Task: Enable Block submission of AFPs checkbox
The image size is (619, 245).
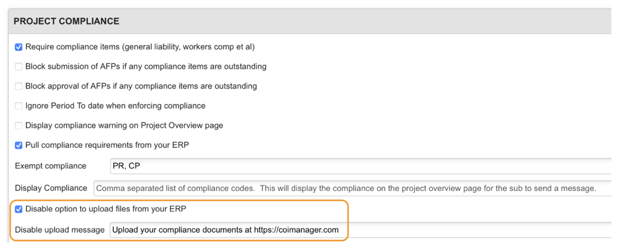Action: (19, 67)
